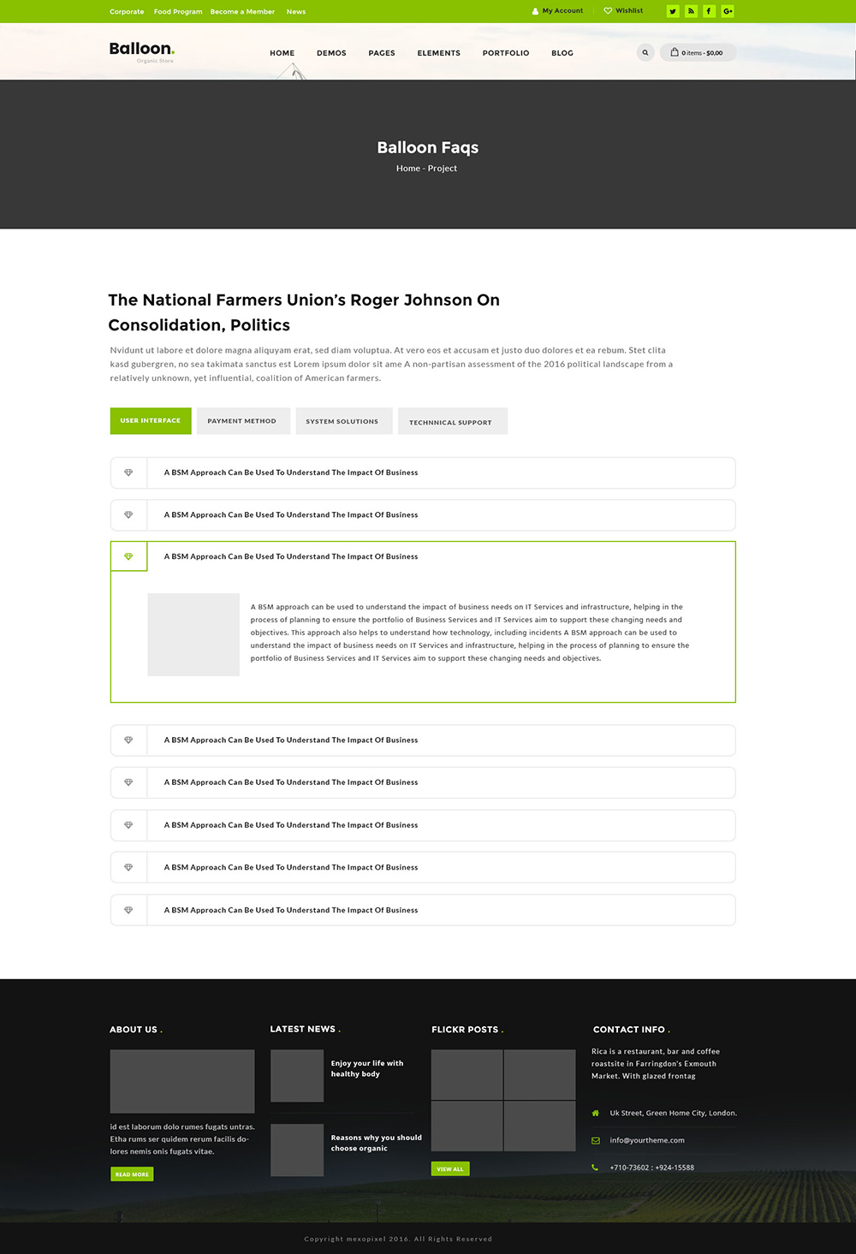
Task: Click the 'Balloon Faqs' page title
Action: pyautogui.click(x=428, y=147)
